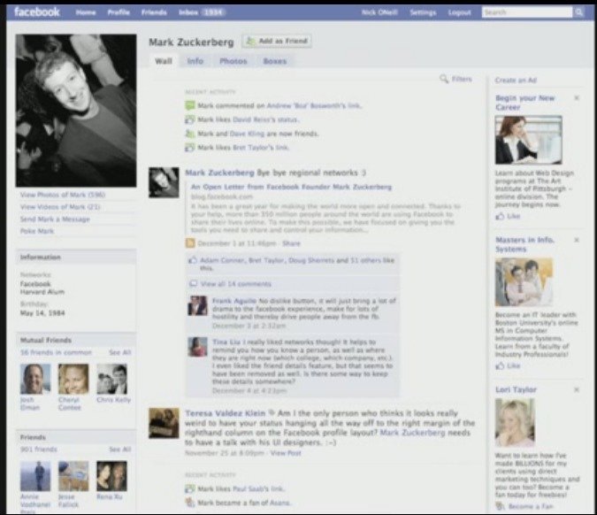Viewport: 597px width, 515px height.
Task: Open View Photos of Mark link
Action: point(63,195)
